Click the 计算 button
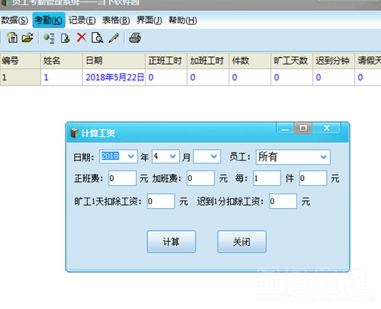Viewport: 381px width, 309px height. point(172,241)
